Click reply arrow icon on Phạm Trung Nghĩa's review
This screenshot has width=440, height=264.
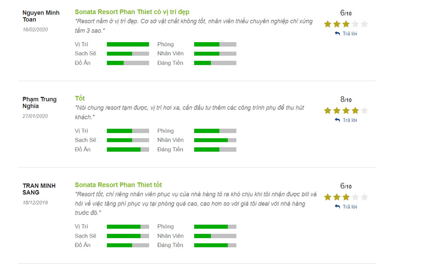pos(337,120)
